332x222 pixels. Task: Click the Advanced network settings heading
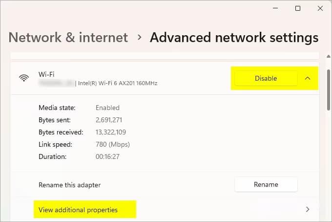pyautogui.click(x=234, y=38)
